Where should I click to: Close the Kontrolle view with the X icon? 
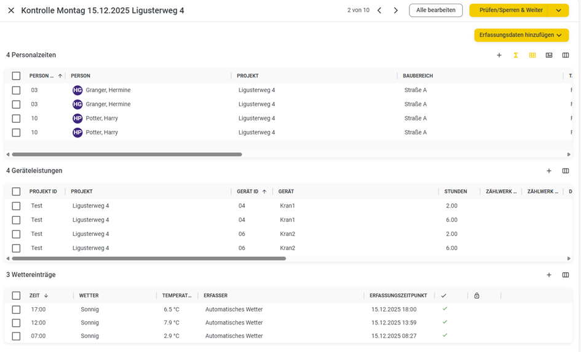tap(11, 10)
